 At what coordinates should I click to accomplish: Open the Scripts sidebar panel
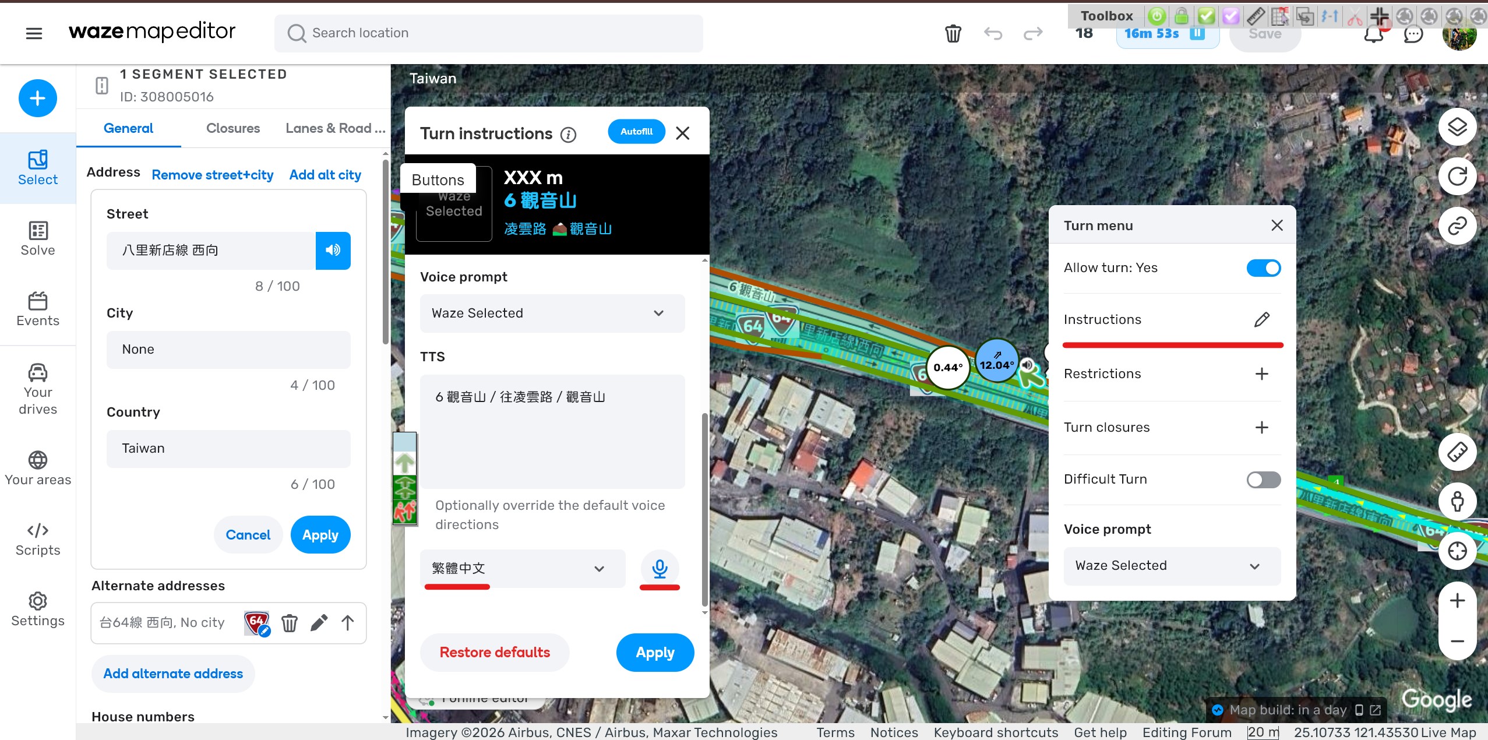(38, 539)
